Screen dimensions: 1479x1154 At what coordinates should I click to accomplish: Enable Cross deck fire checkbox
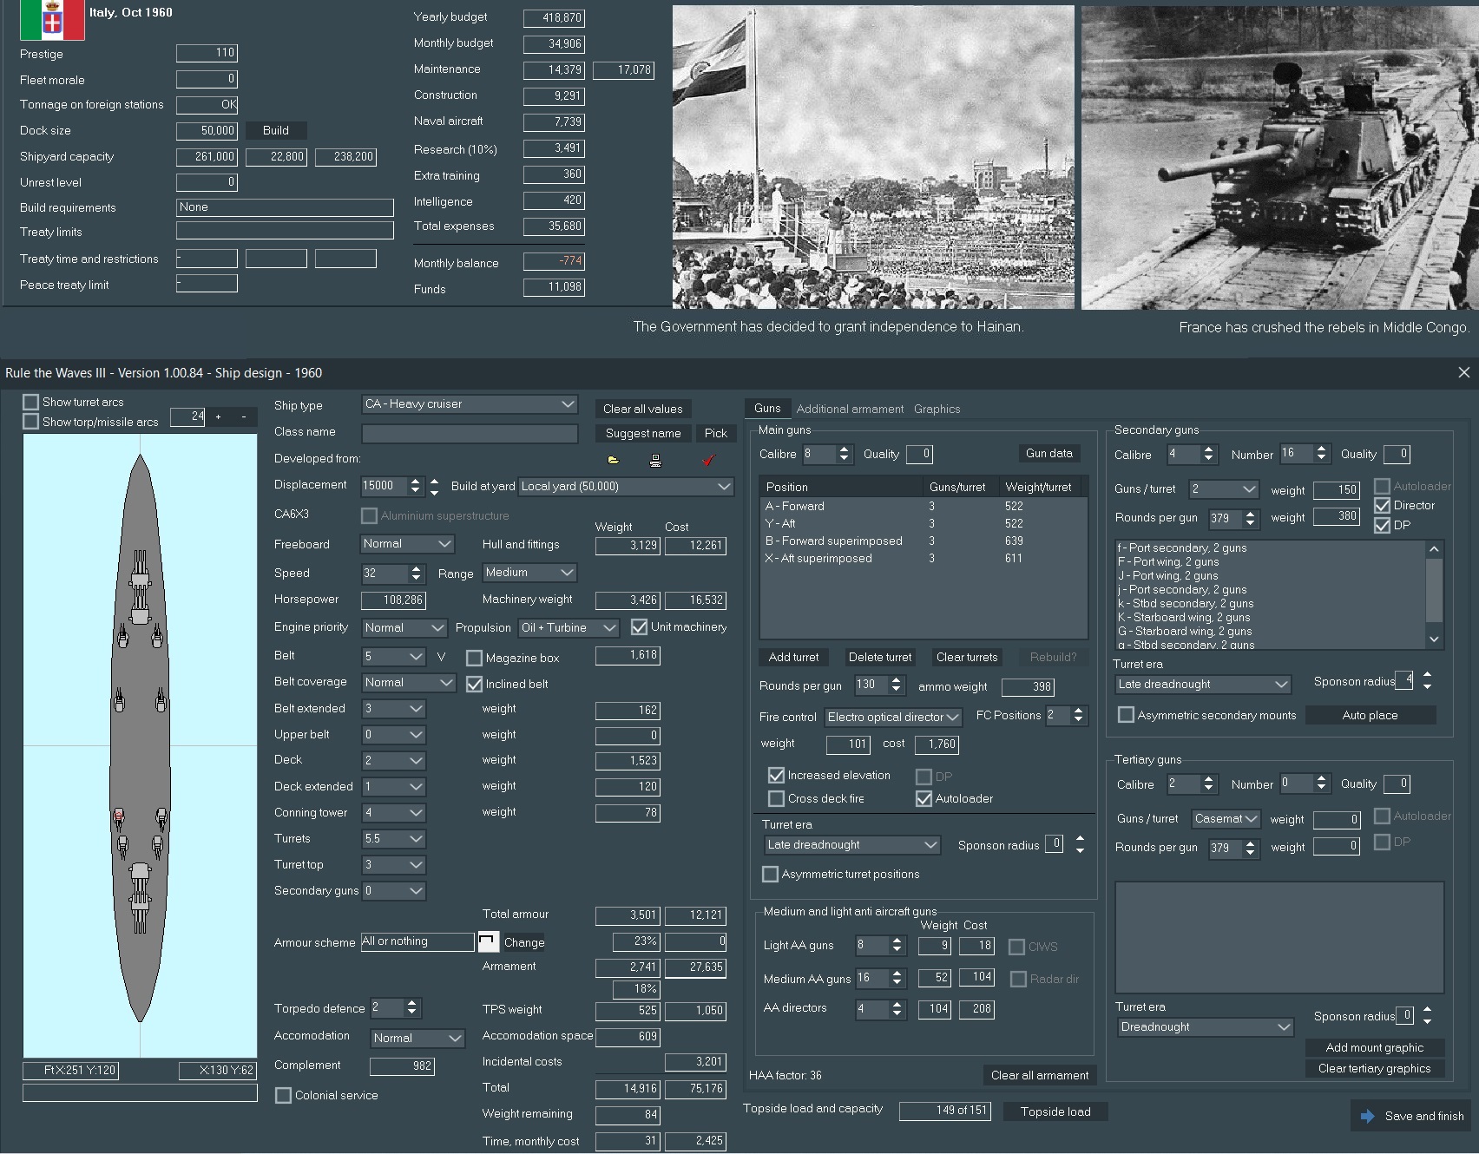pyautogui.click(x=776, y=798)
